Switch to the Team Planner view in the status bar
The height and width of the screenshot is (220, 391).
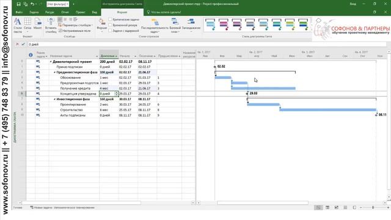click(337, 208)
